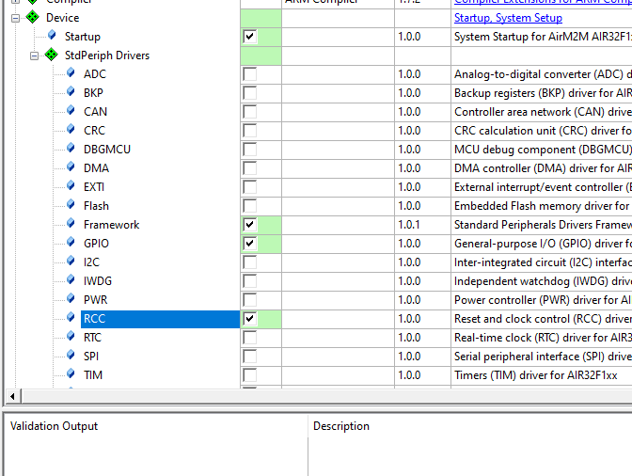This screenshot has width=632, height=476.
Task: Tick the SPI driver checkbox
Action: tap(249, 357)
